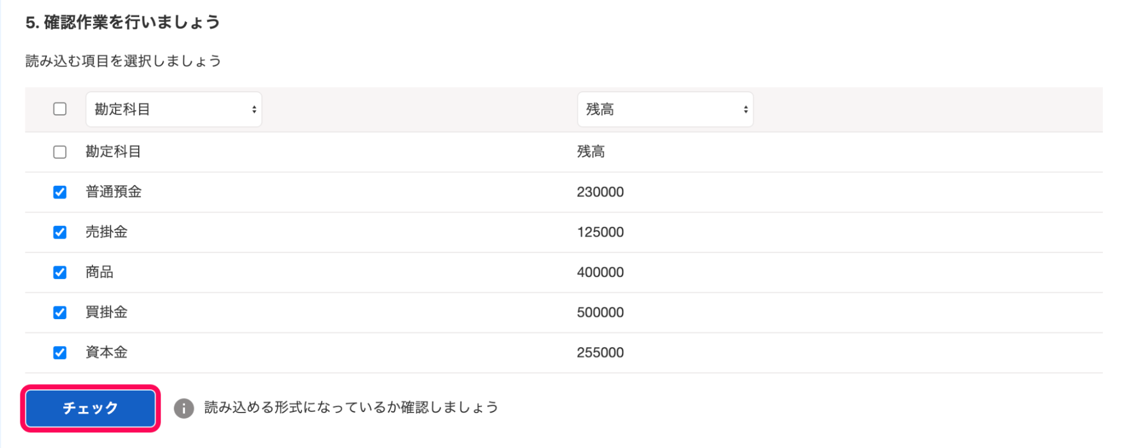Click the 商品 account name

point(99,272)
